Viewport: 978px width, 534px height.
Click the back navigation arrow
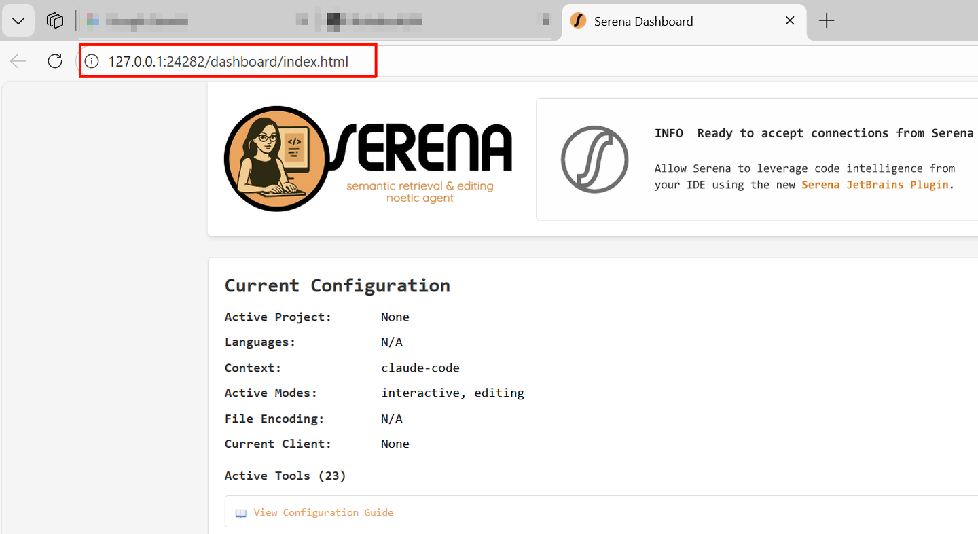click(18, 60)
